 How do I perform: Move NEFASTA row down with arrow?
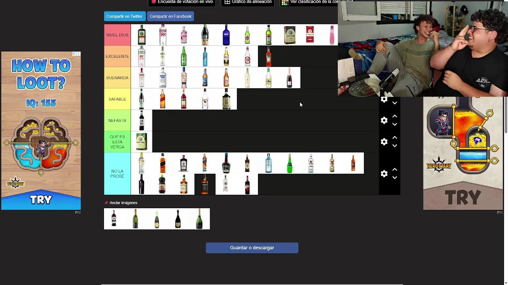pos(394,124)
